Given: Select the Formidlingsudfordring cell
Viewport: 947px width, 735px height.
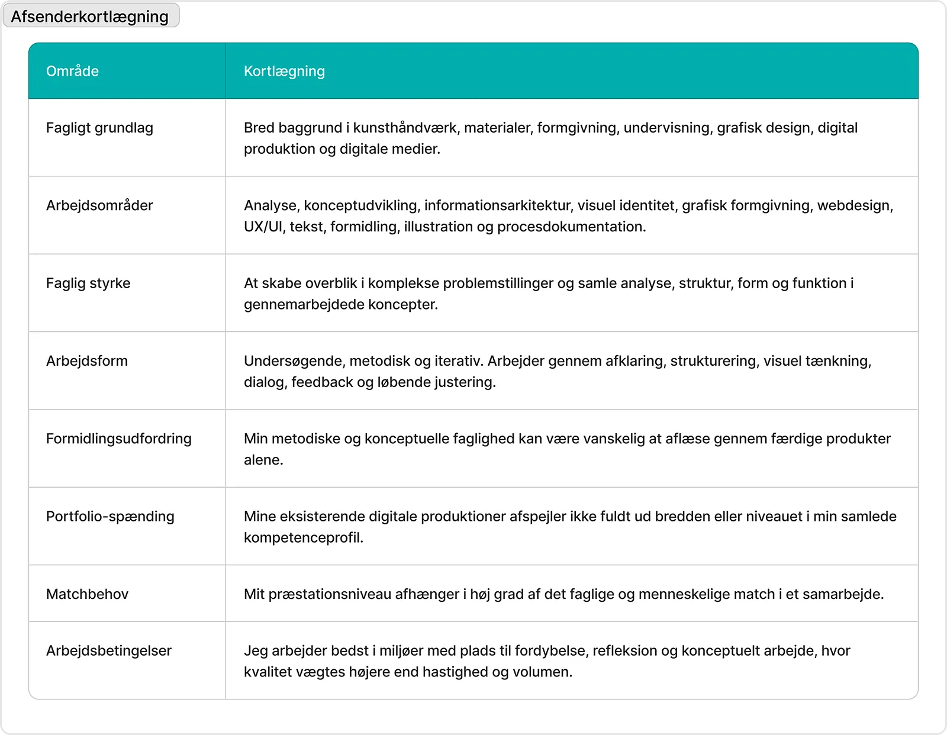Looking at the screenshot, I should coord(127,449).
